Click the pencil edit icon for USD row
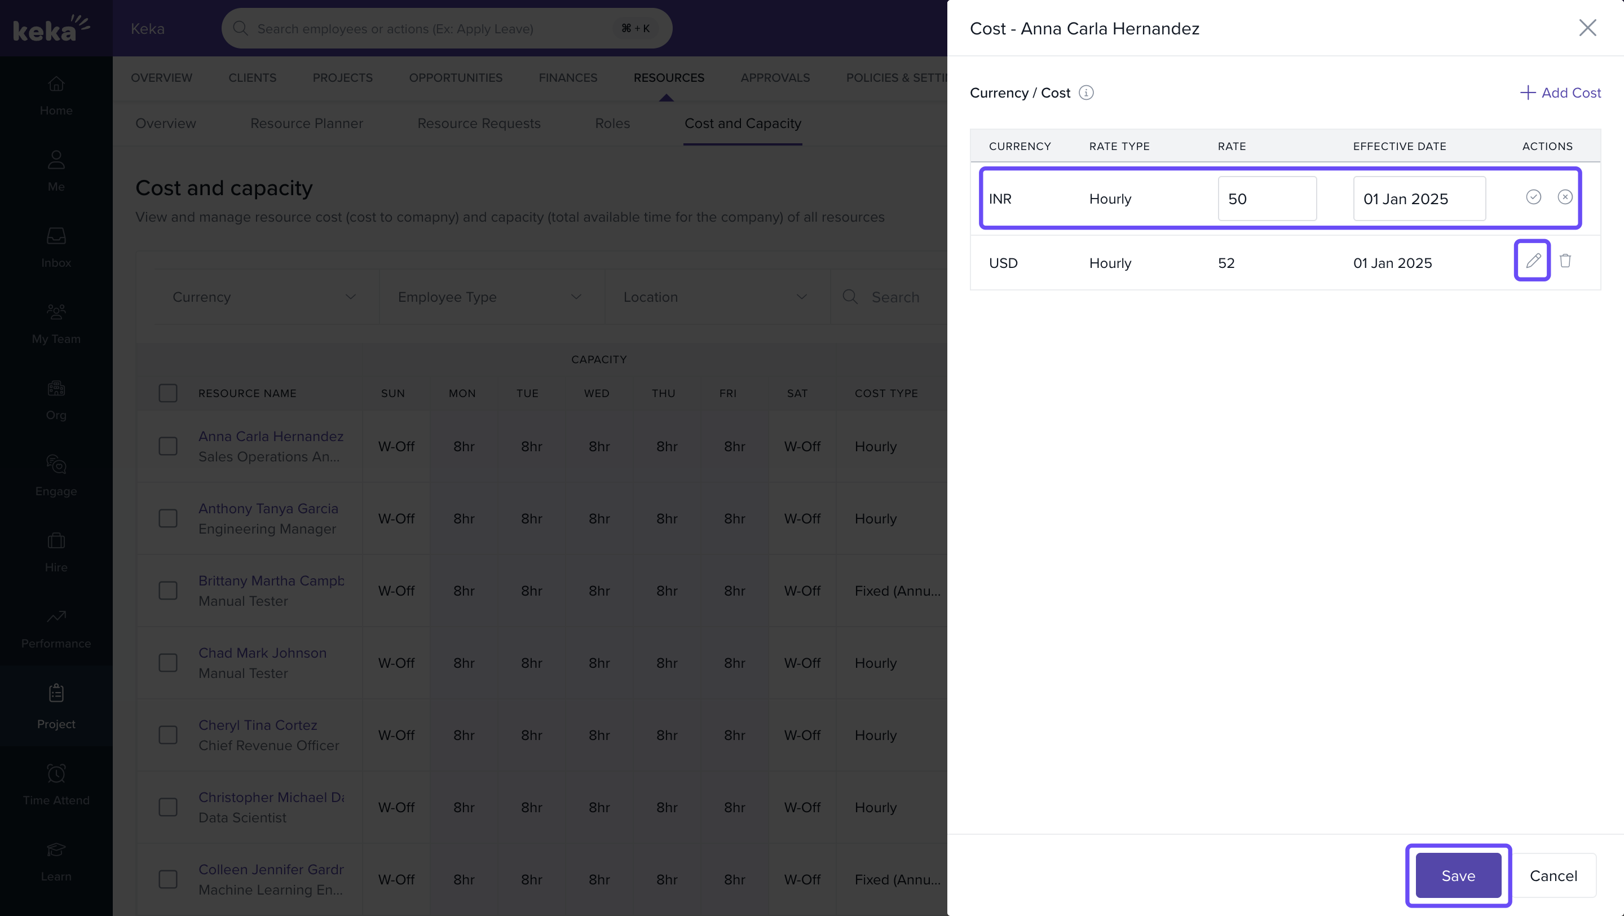This screenshot has height=916, width=1624. (1533, 261)
